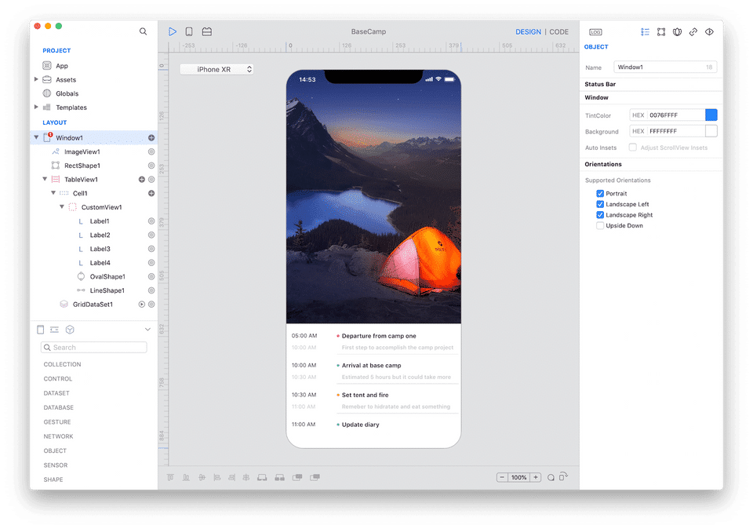Enable the Upside Down orientation checkbox
The width and height of the screenshot is (753, 529).
(x=600, y=226)
